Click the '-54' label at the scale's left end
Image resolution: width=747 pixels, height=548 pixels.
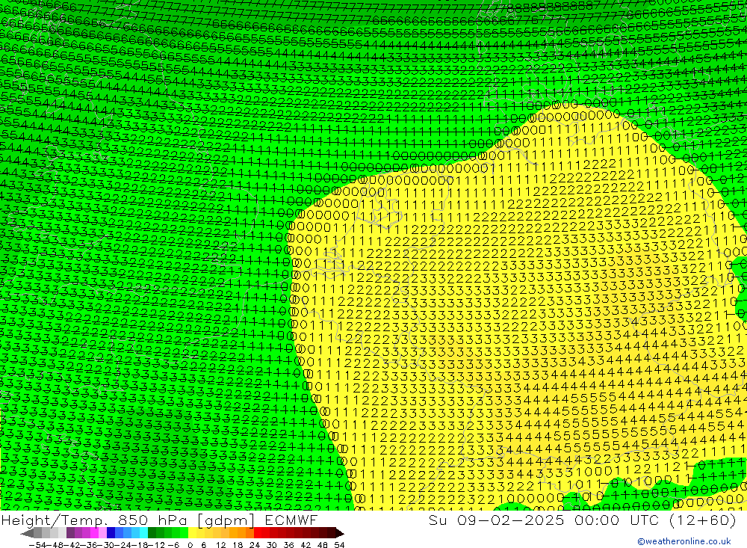(x=37, y=545)
